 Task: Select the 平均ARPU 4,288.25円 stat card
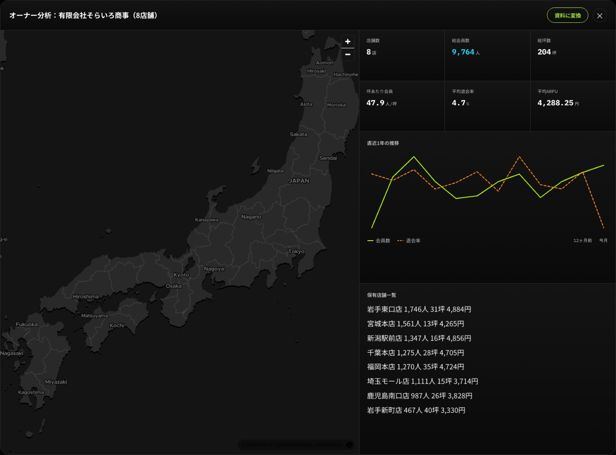point(573,106)
